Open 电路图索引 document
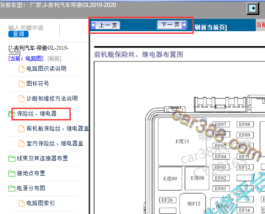The height and width of the screenshot is (214, 265). click(x=40, y=203)
